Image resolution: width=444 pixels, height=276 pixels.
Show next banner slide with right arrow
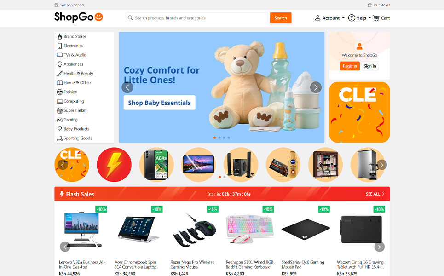[316, 87]
